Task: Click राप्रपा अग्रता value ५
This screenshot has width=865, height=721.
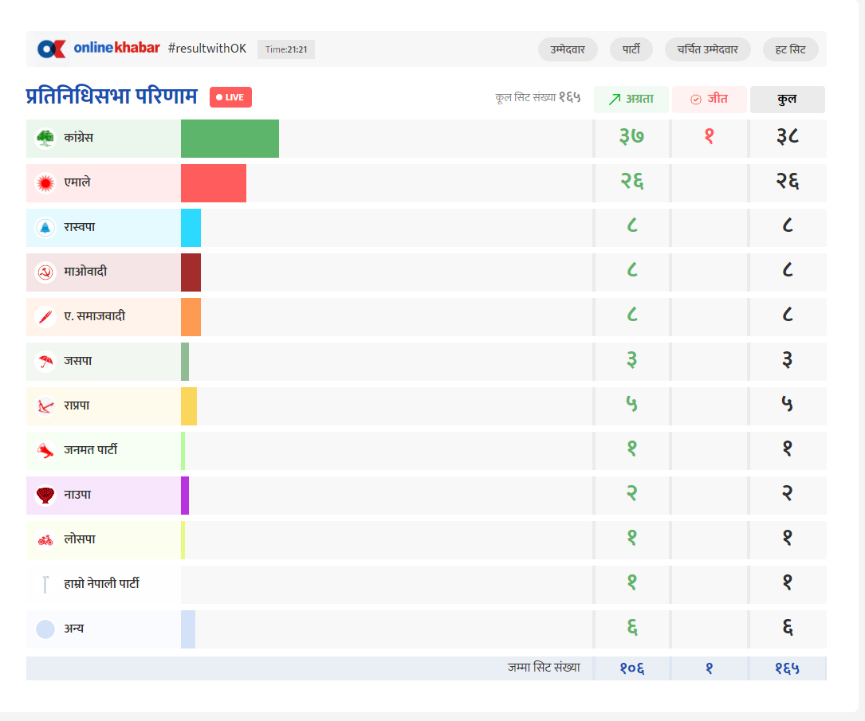Action: (x=631, y=404)
